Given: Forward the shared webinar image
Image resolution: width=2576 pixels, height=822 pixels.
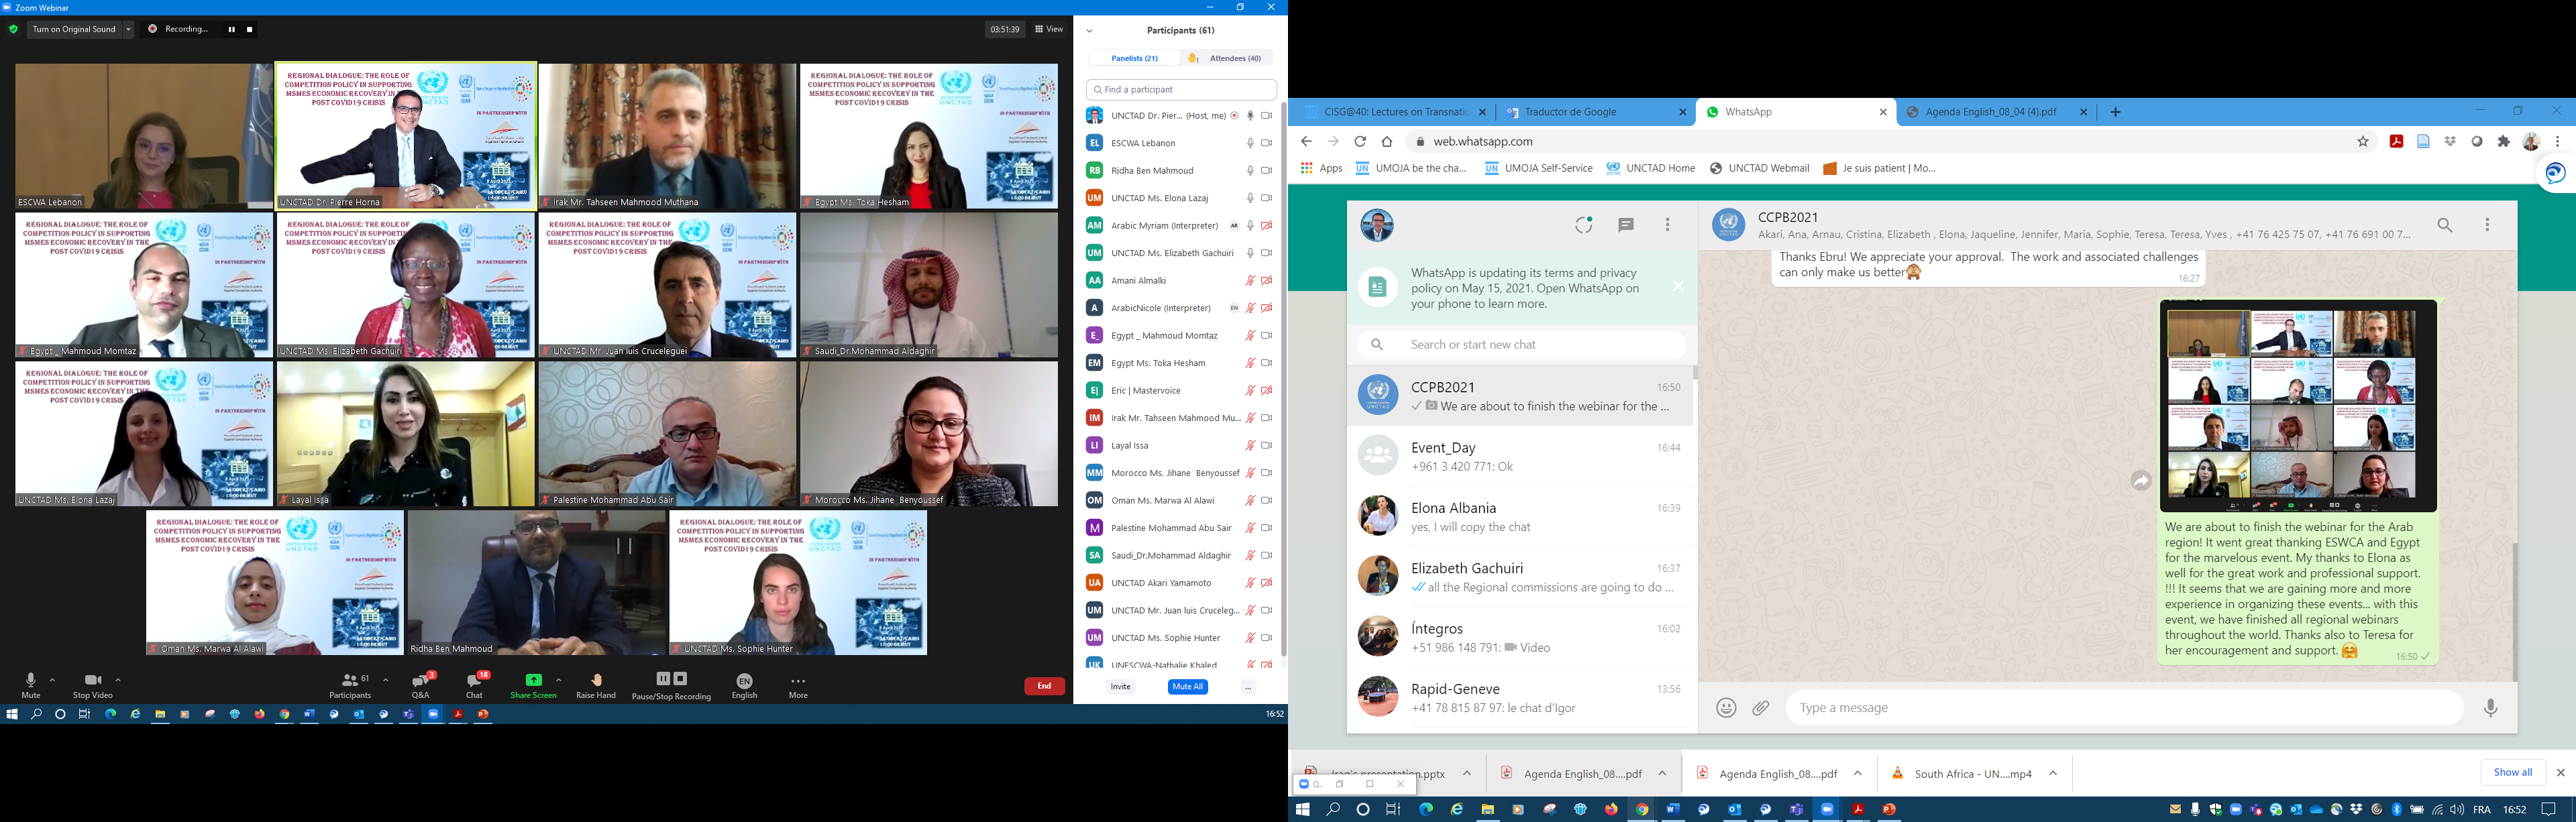Looking at the screenshot, I should [x=2140, y=481].
